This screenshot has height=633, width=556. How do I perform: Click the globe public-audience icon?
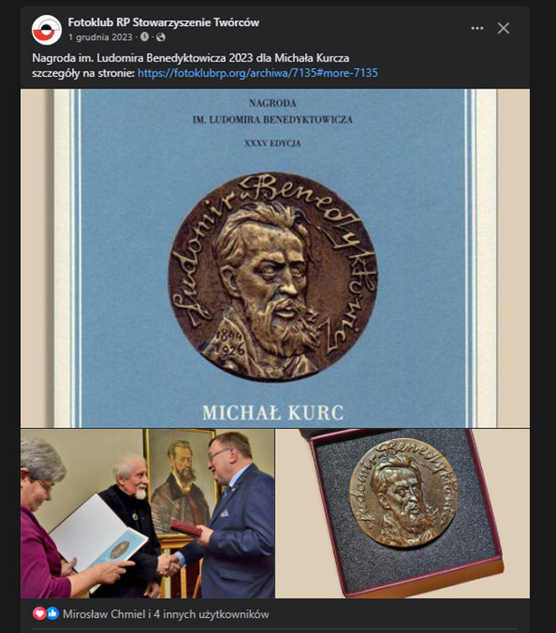[x=161, y=37]
